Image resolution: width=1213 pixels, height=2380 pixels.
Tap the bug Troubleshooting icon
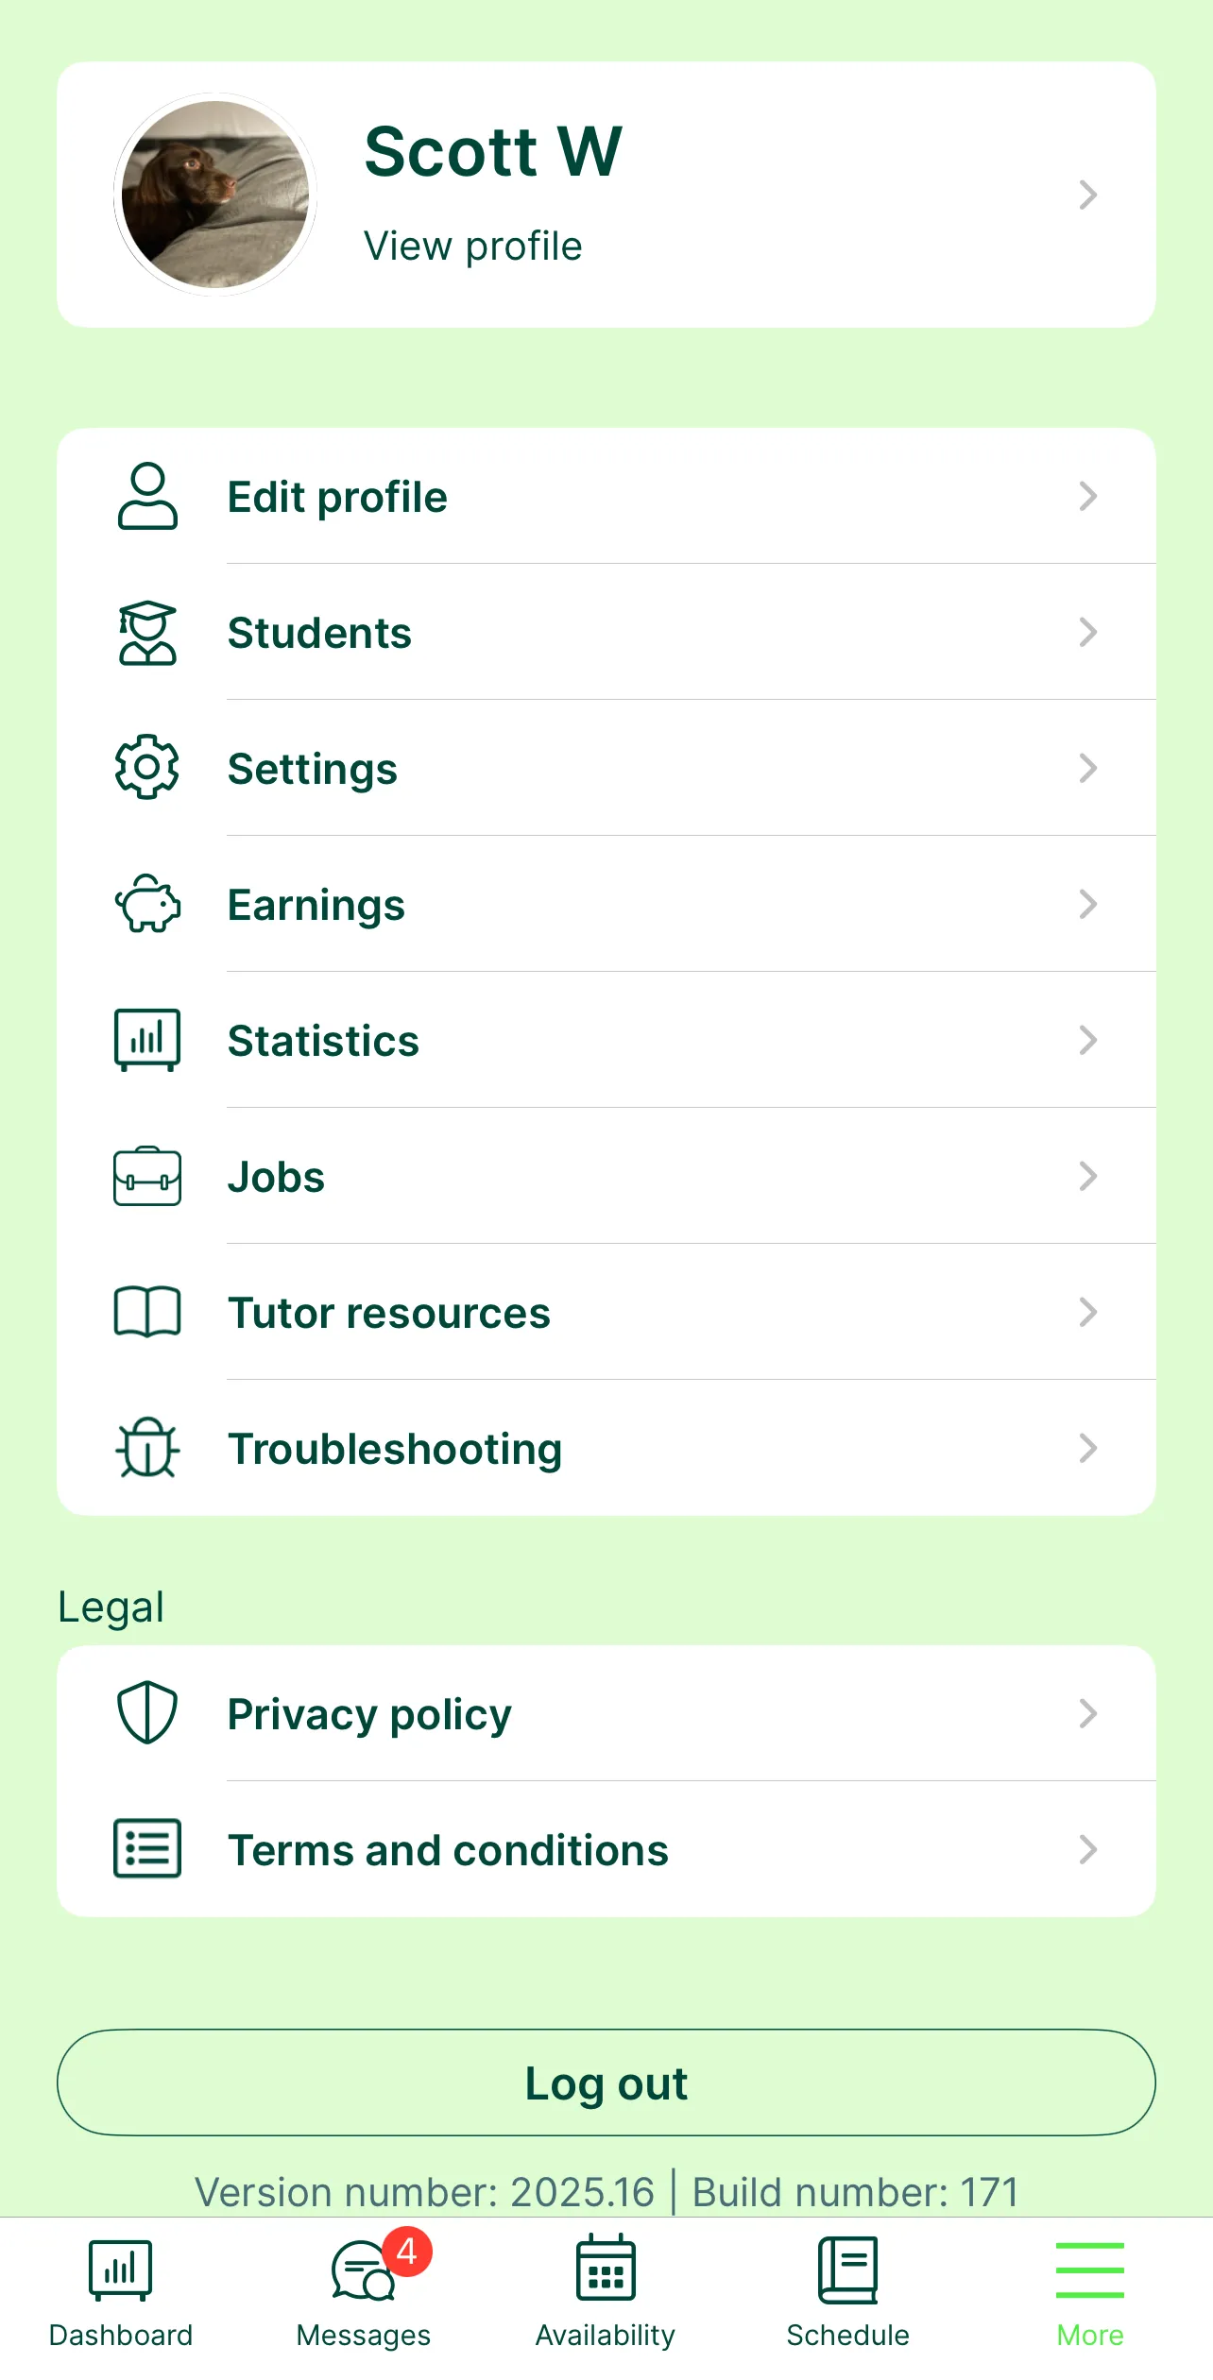pyautogui.click(x=147, y=1448)
